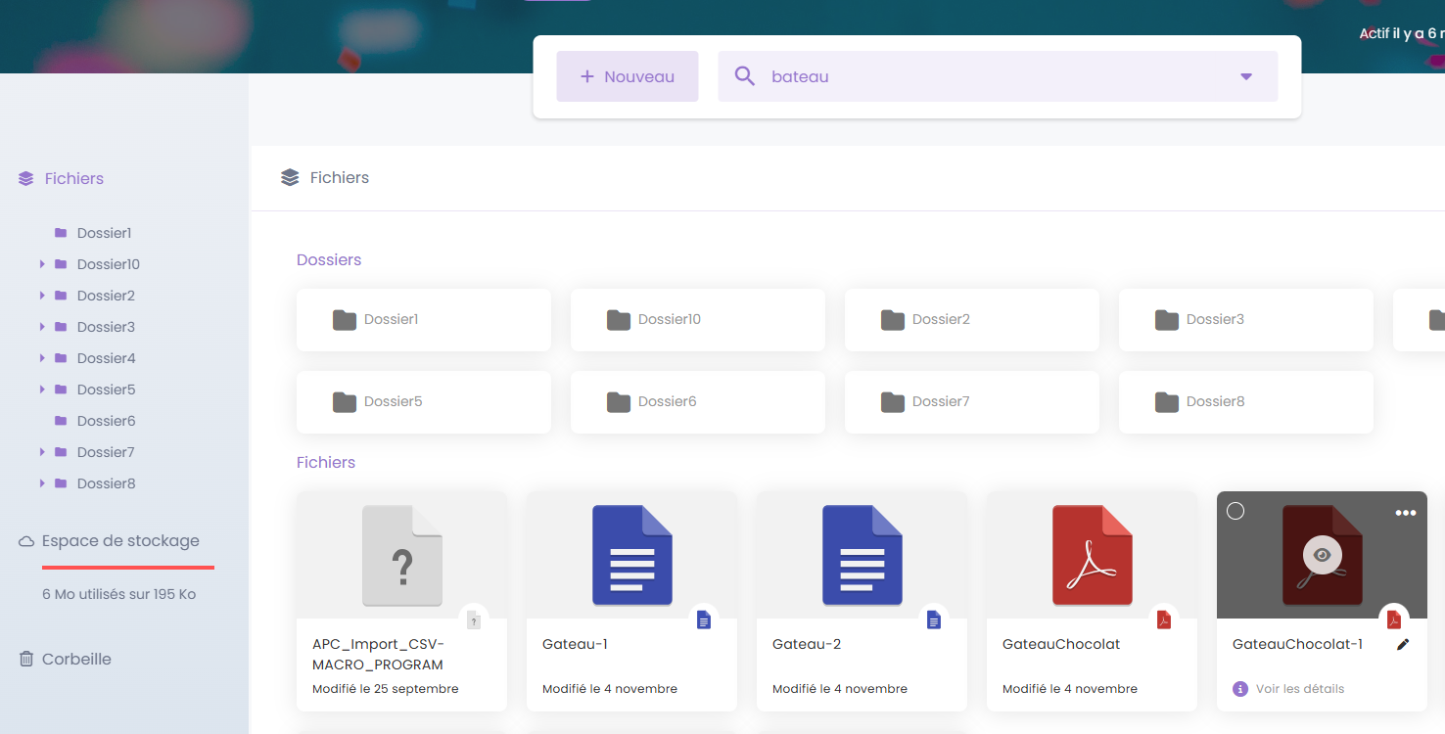Viewport: 1445px width, 734px height.
Task: Click the eye preview icon on GateauChocolat-1
Action: coord(1322,555)
